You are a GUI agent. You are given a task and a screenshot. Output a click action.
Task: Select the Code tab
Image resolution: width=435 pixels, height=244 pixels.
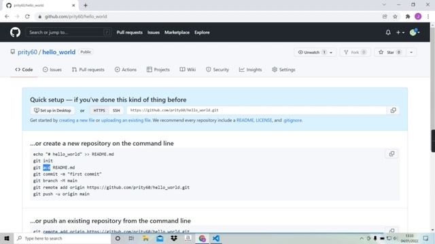pyautogui.click(x=24, y=70)
